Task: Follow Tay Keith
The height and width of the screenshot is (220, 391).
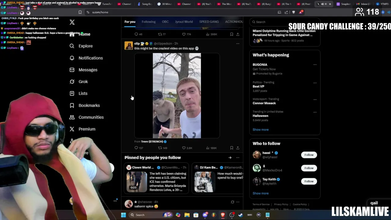Action: [x=309, y=181]
